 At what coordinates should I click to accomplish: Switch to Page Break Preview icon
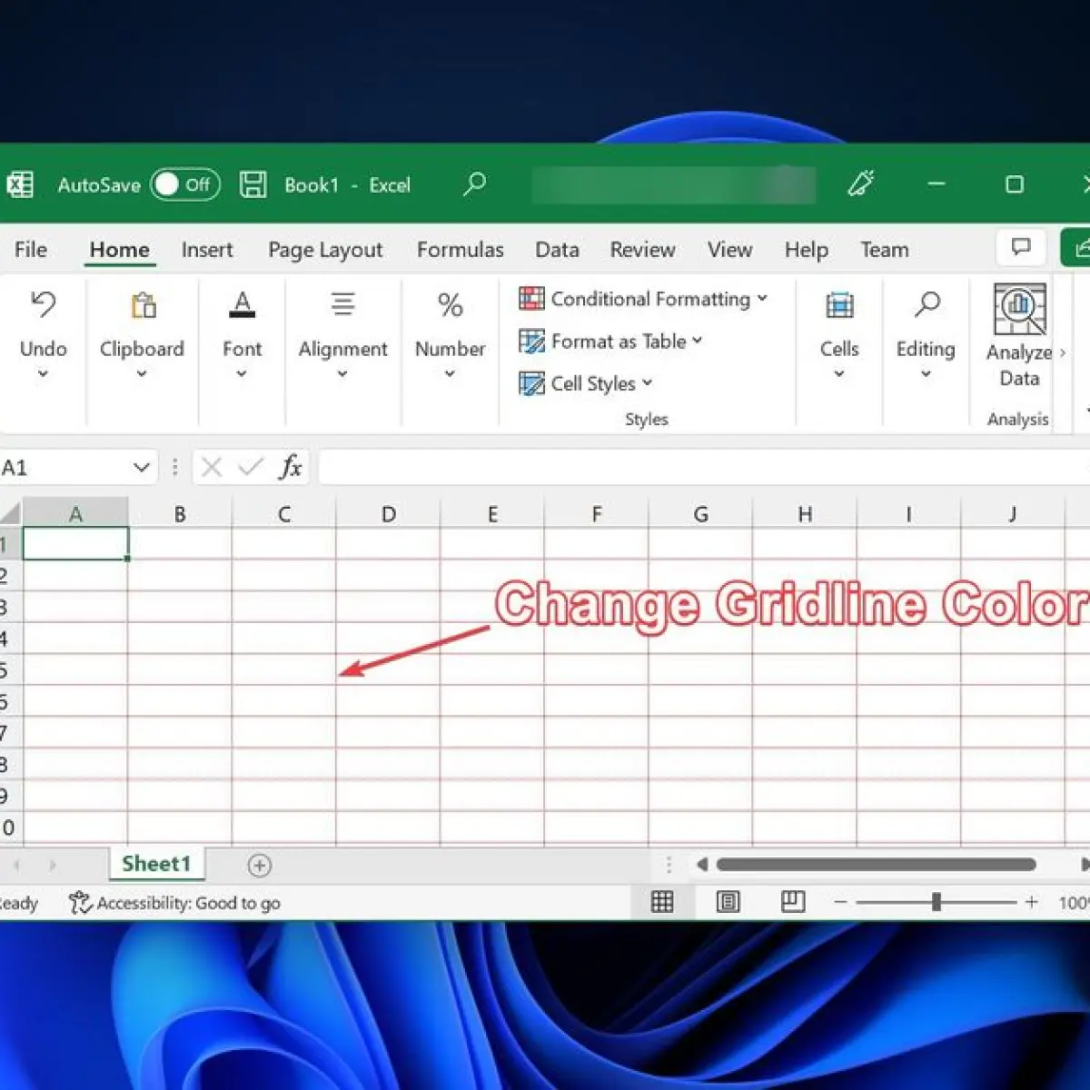[793, 902]
